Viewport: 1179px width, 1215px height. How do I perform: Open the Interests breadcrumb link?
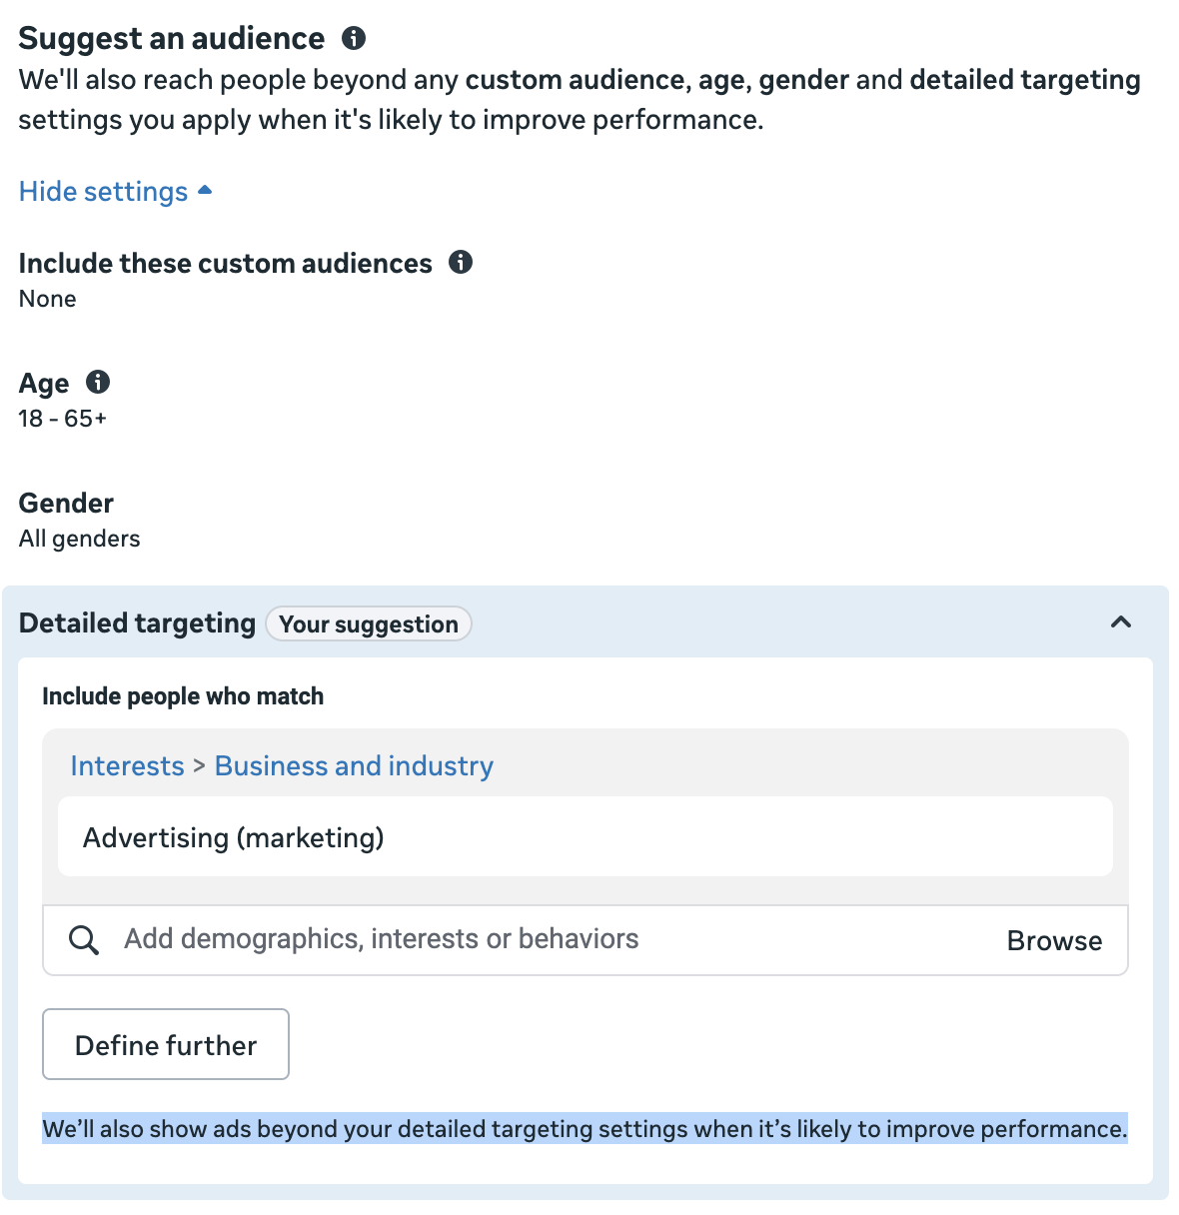coord(127,766)
